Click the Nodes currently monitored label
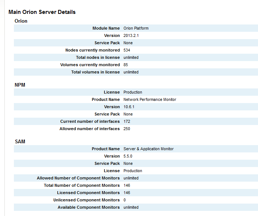Screen dimensions: 258x216 click(x=92, y=50)
